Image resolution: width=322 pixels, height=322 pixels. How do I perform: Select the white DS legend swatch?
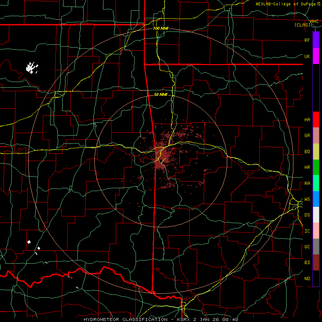tap(316, 215)
